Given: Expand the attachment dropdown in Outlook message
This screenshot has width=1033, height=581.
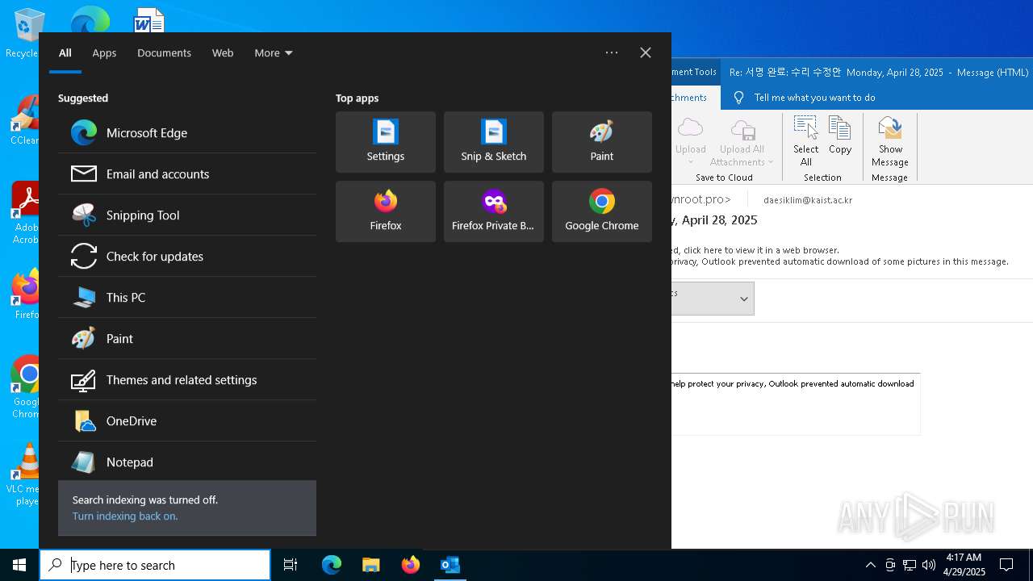Looking at the screenshot, I should 743,299.
